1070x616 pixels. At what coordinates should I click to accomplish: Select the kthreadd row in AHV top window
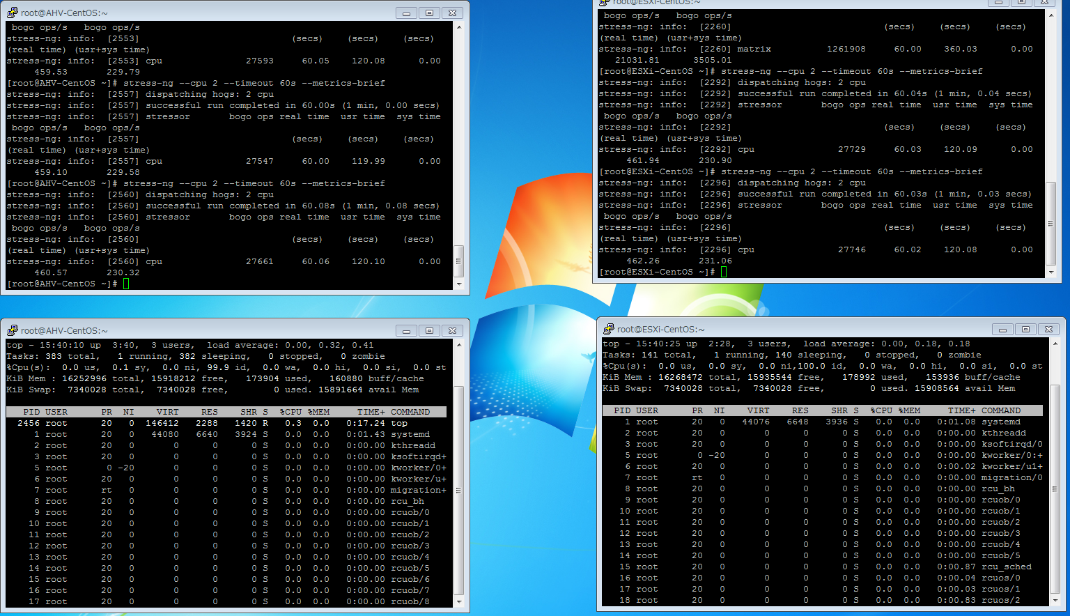tap(226, 445)
